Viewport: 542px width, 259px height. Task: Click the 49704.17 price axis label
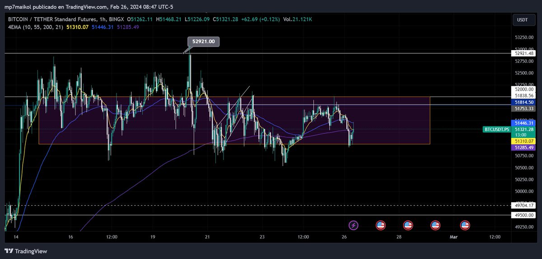[524, 205]
